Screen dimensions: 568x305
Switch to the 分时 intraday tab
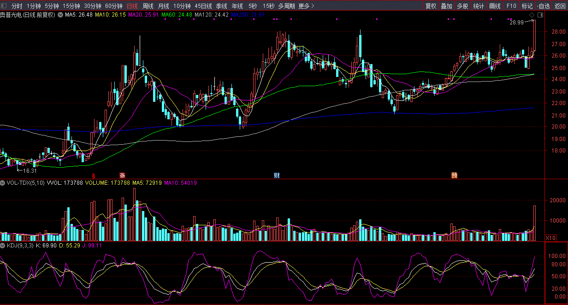(17, 6)
